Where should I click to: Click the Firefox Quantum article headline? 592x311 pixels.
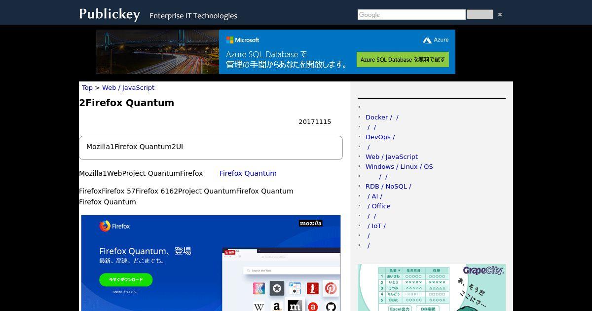(x=127, y=103)
